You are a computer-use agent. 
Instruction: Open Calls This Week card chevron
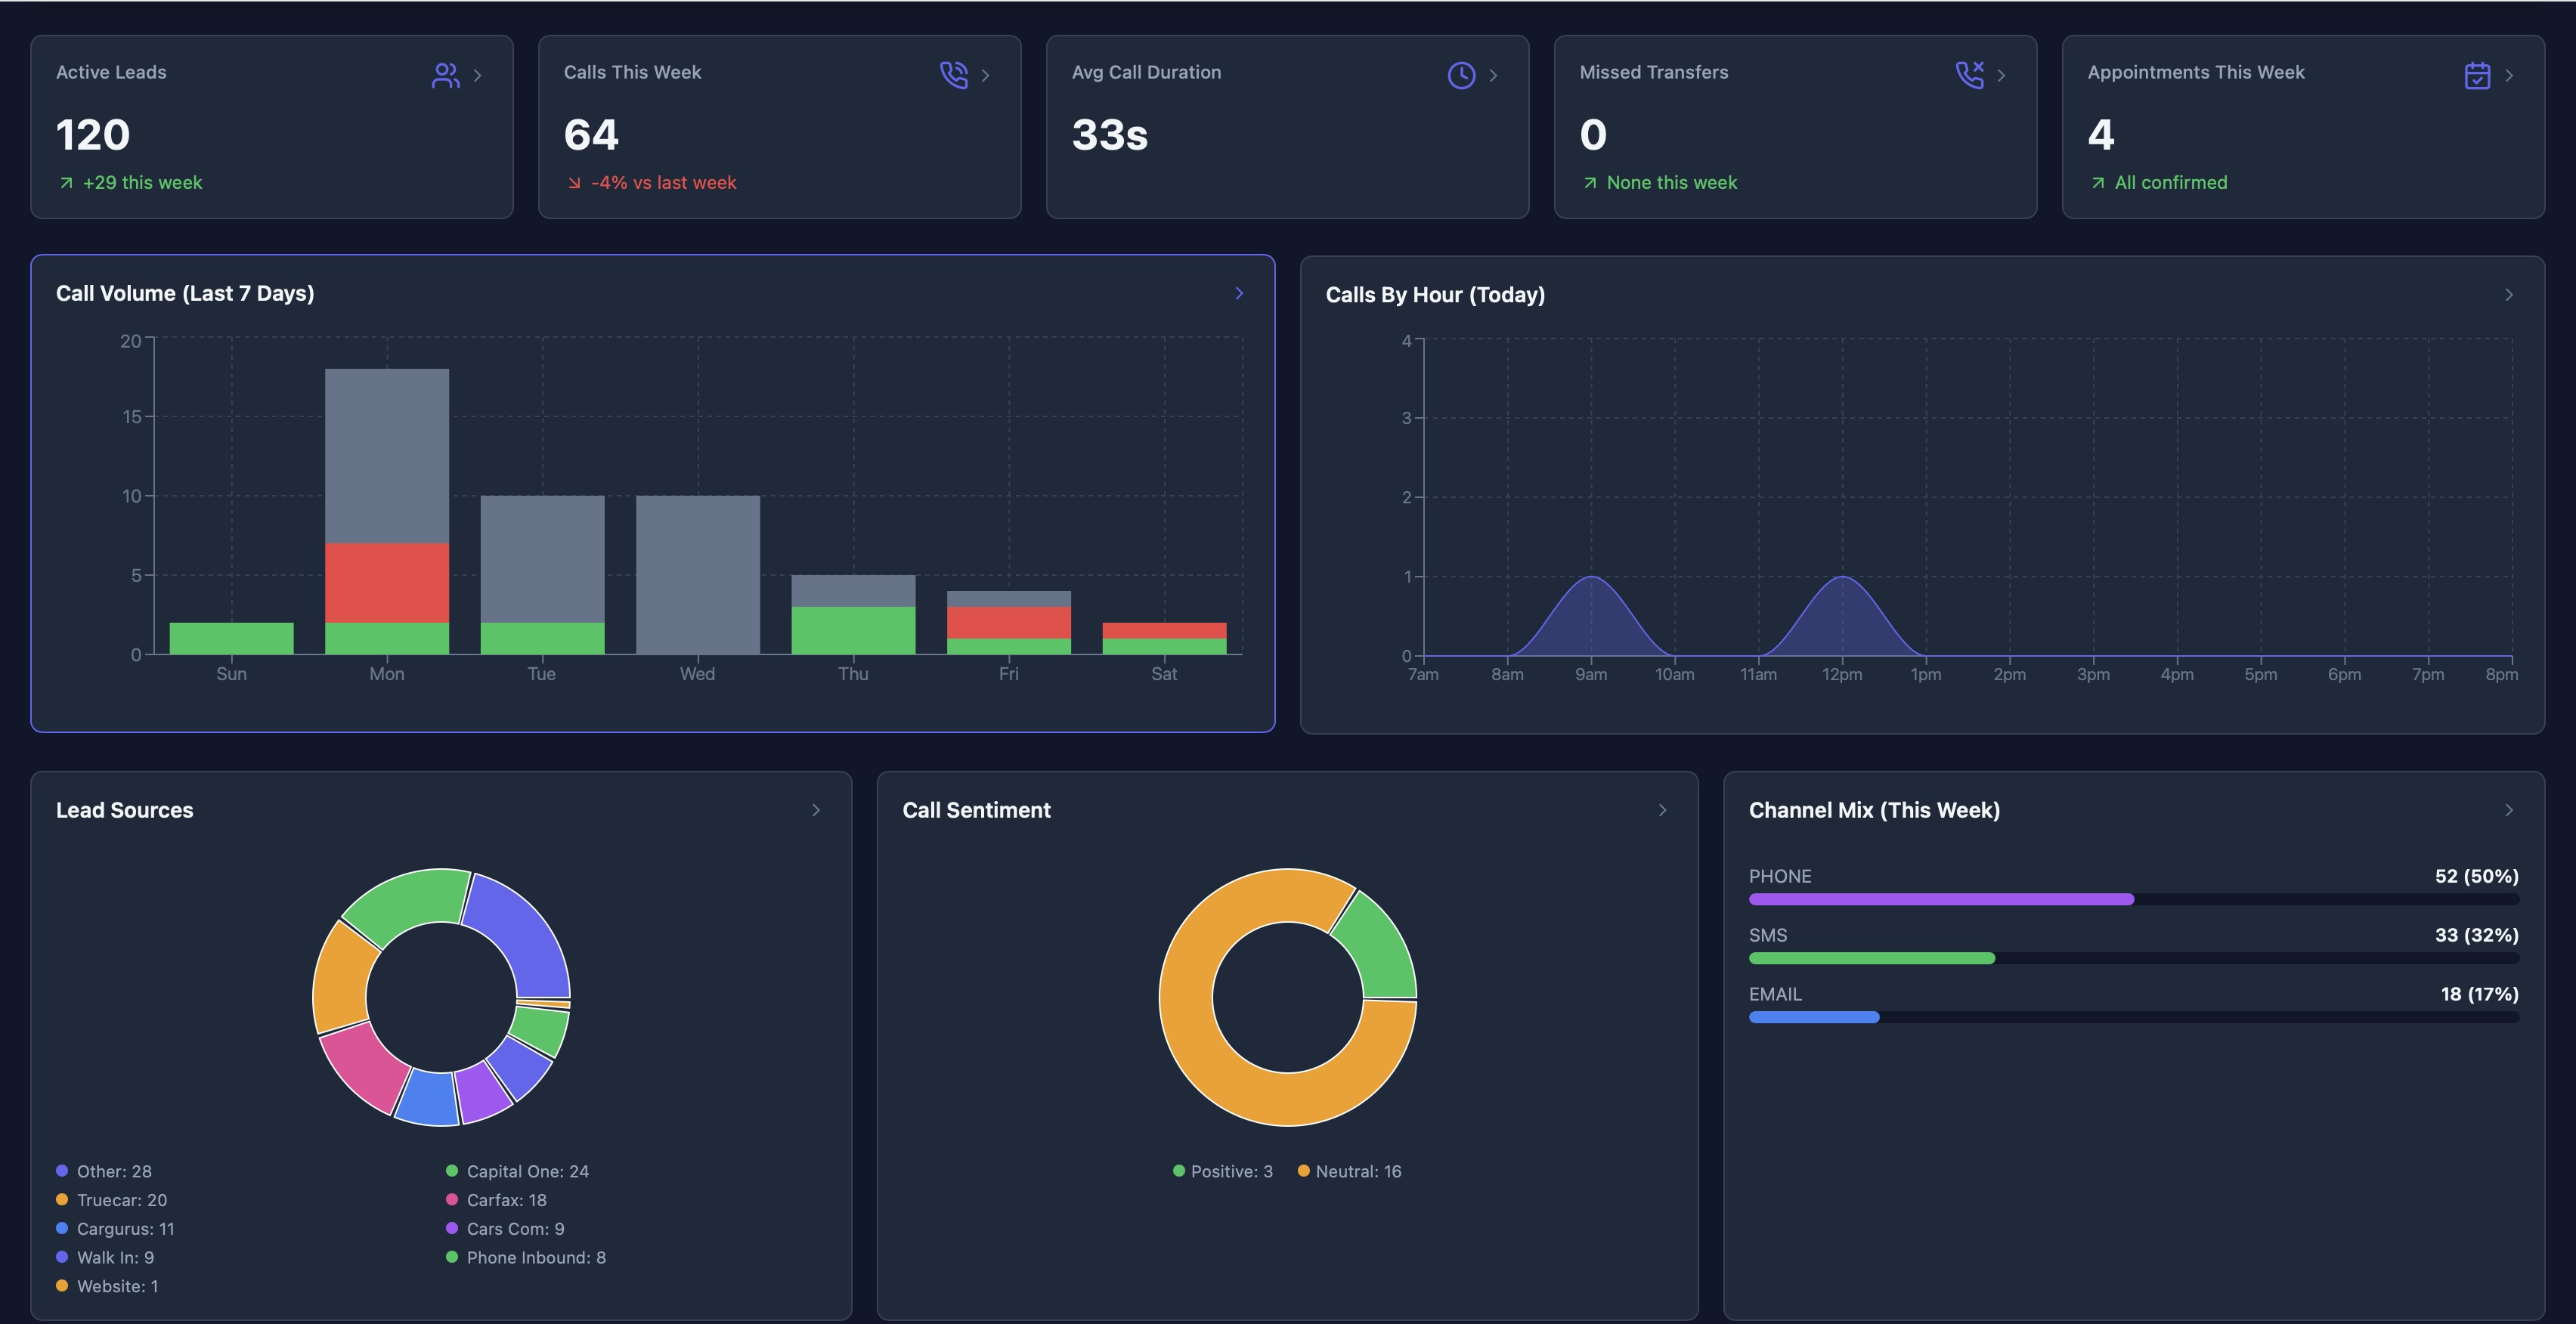[986, 75]
